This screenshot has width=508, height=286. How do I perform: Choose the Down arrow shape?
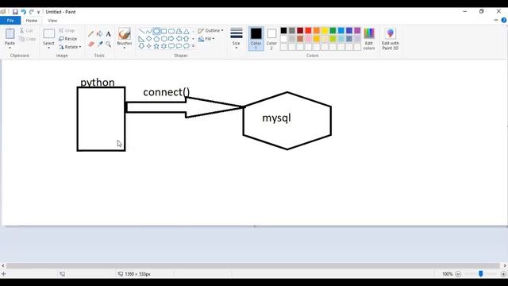tap(141, 46)
